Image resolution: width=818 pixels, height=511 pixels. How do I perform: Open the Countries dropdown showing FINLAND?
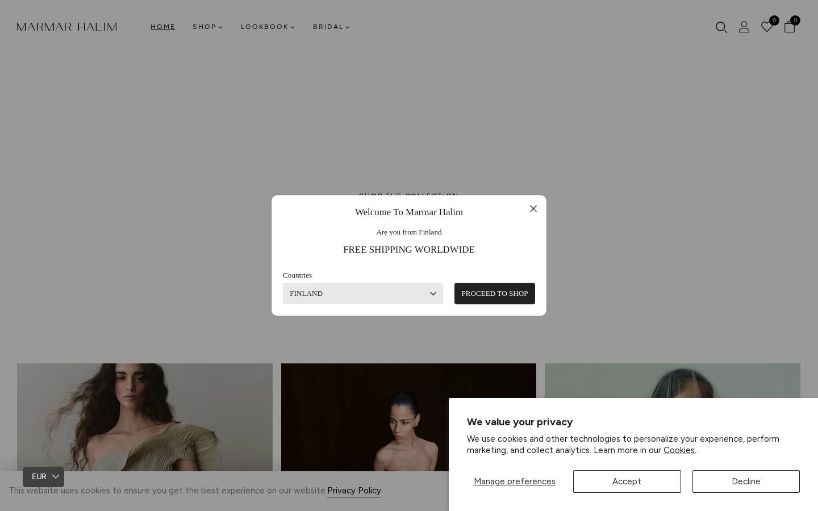tap(363, 294)
